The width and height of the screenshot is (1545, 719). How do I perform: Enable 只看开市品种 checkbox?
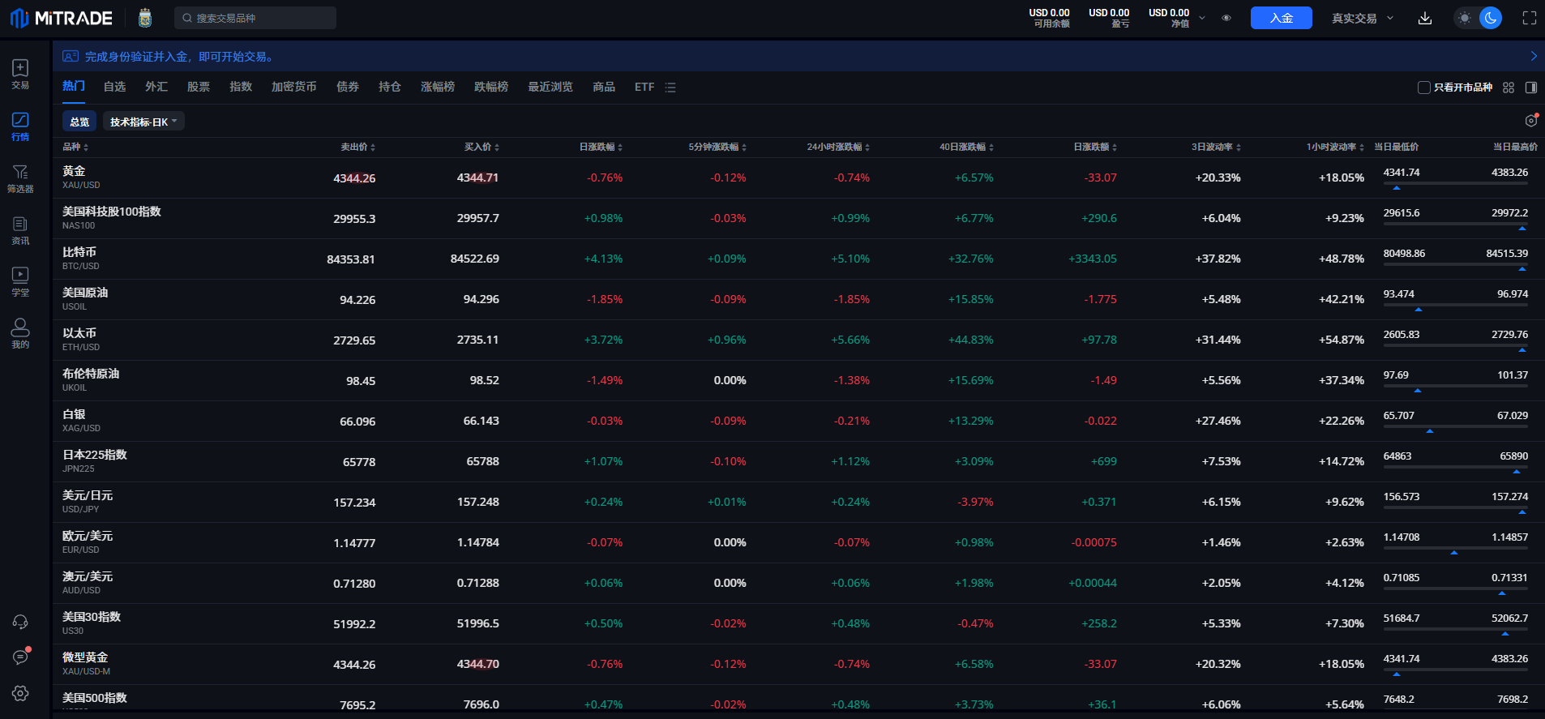click(1423, 88)
